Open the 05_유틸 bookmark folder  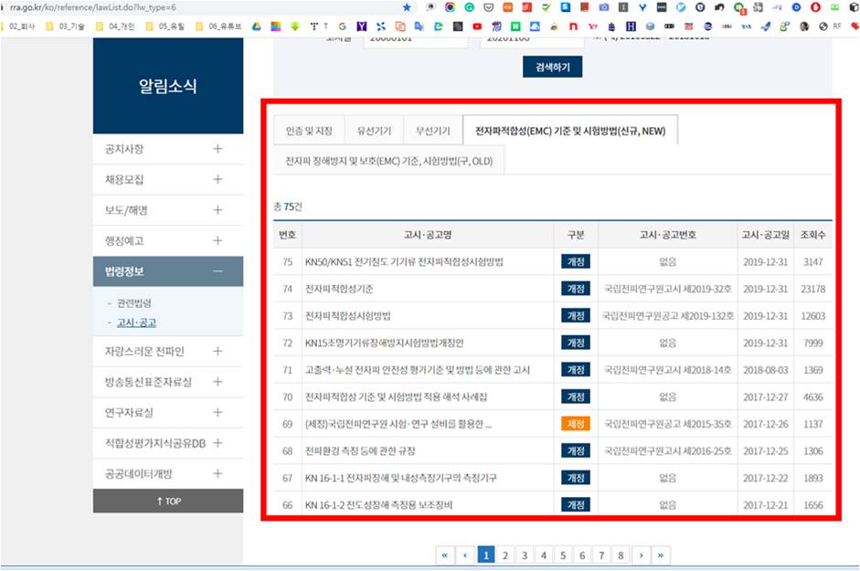(165, 26)
